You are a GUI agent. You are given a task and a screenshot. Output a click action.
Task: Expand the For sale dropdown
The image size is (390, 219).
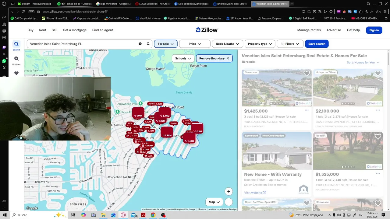165,44
